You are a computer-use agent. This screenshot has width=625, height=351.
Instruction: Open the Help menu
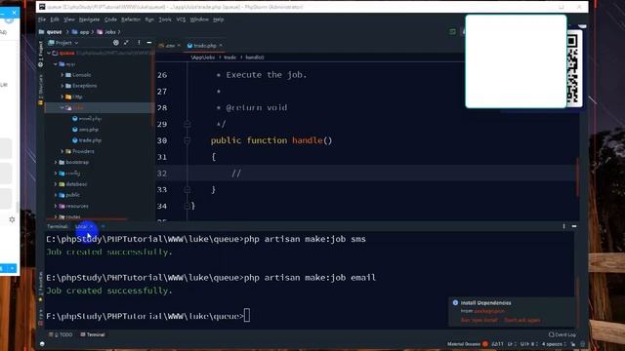coord(218,19)
